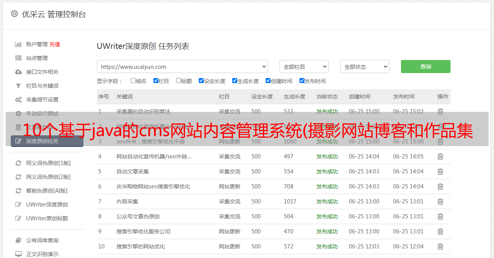Viewport: 494px width, 258px height.
Task: Open the 全部状态 dropdown
Action: pos(365,67)
